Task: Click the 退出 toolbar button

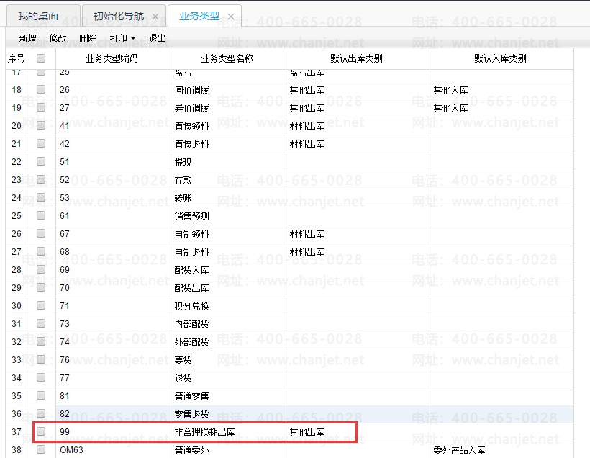Action: 157,38
